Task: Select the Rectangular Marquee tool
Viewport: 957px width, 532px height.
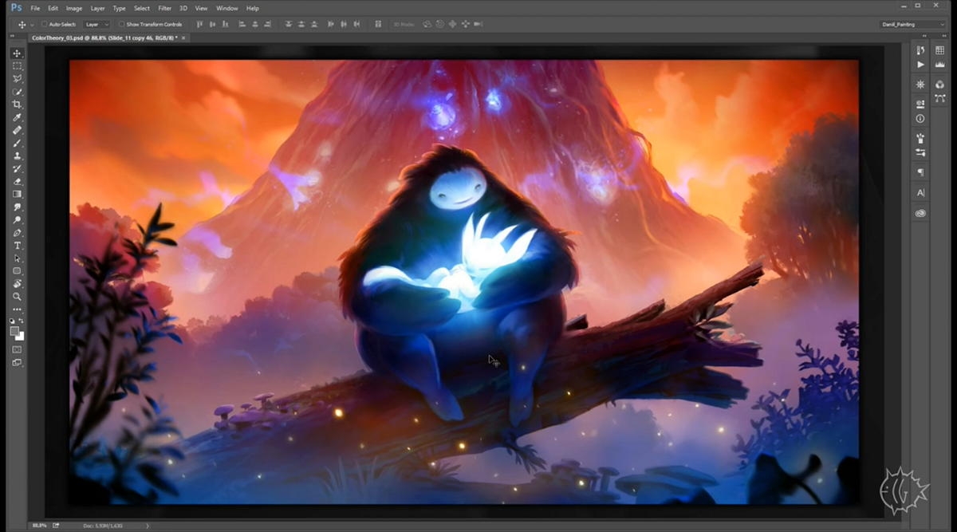Action: [x=17, y=66]
